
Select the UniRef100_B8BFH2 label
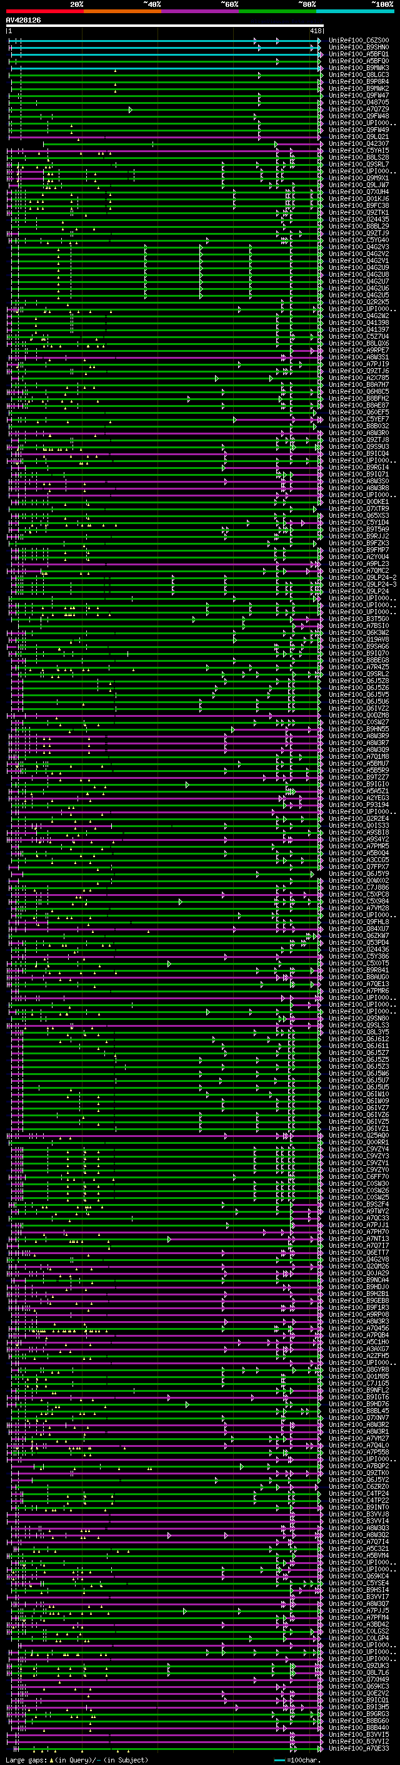click(x=359, y=398)
